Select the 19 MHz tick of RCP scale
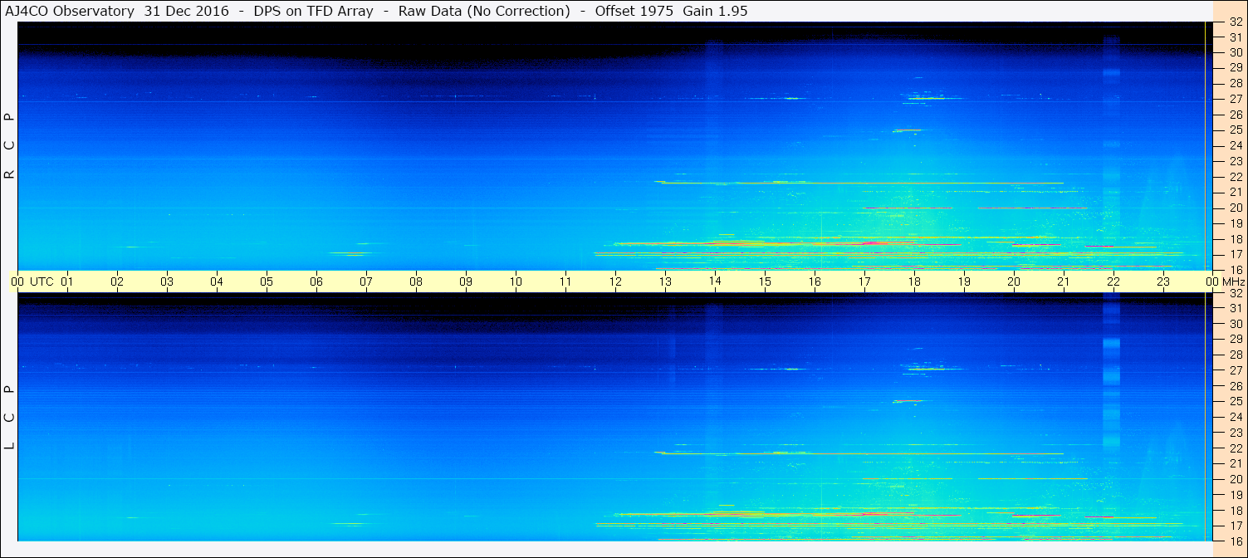 point(1236,223)
